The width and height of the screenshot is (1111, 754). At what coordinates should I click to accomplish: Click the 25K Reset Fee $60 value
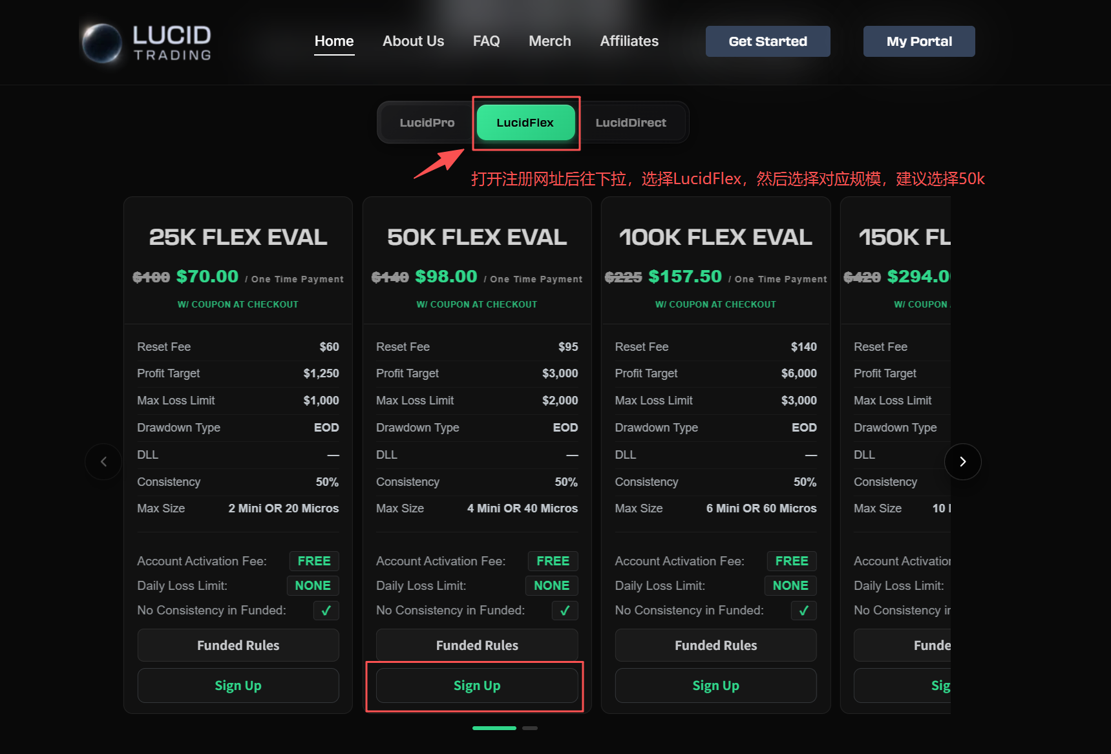click(329, 347)
